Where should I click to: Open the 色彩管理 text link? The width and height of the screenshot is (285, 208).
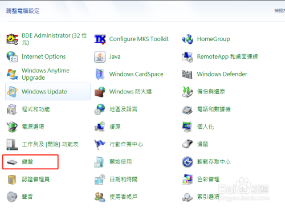(208, 180)
